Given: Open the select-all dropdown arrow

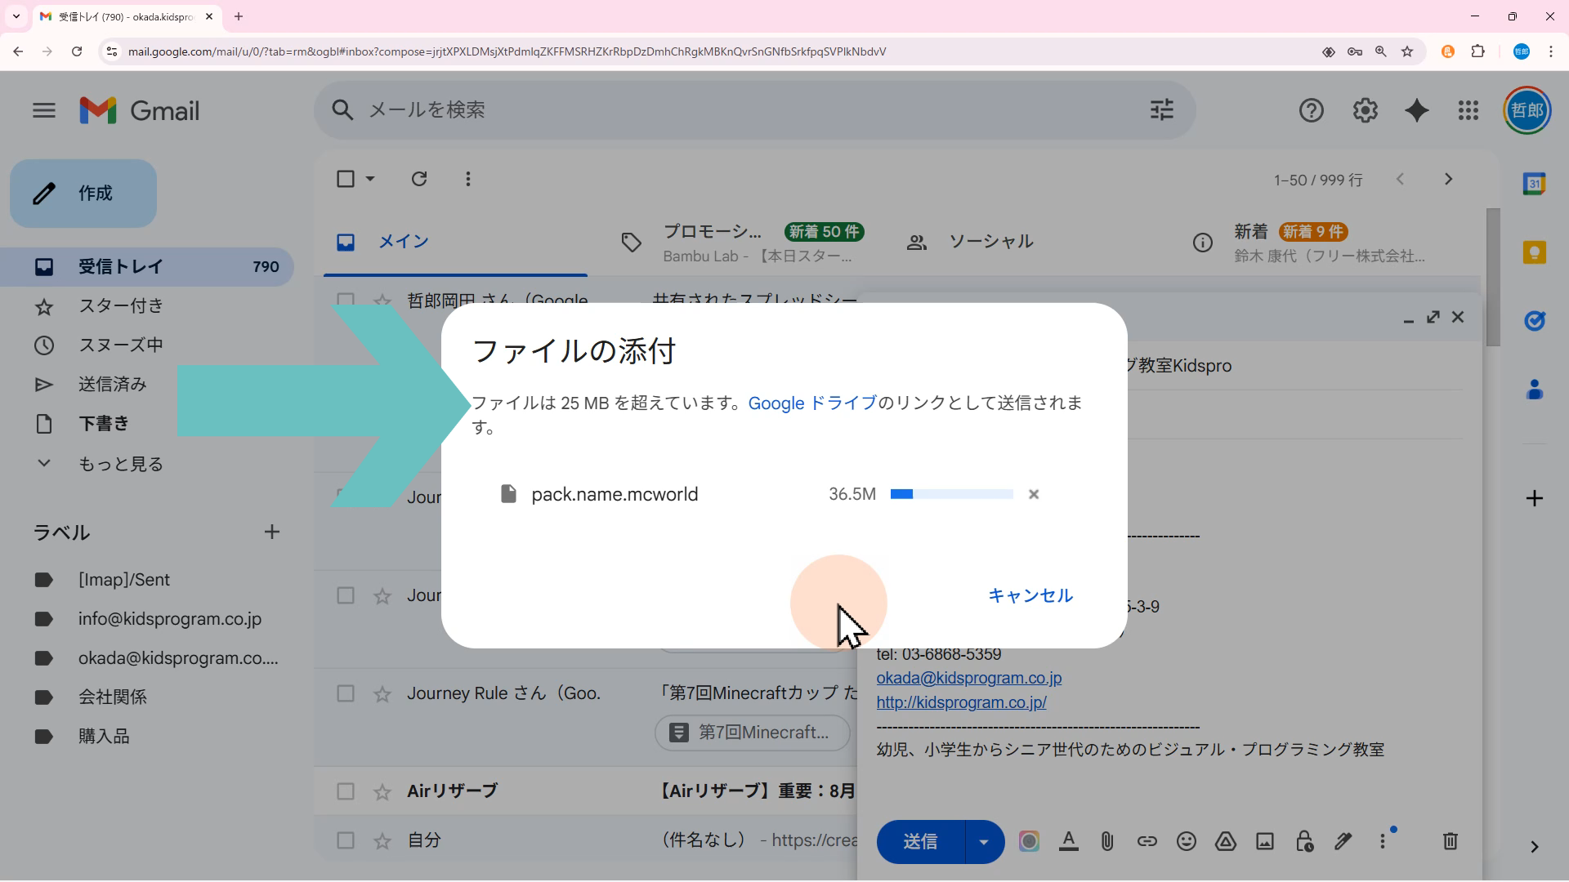Looking at the screenshot, I should tap(370, 179).
